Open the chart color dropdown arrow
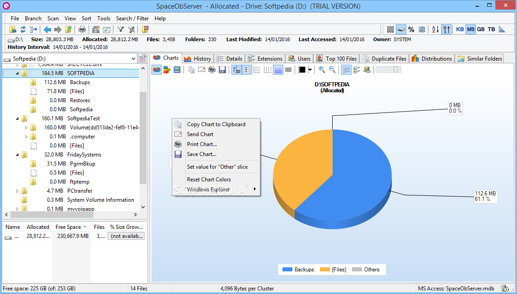 click(x=310, y=70)
